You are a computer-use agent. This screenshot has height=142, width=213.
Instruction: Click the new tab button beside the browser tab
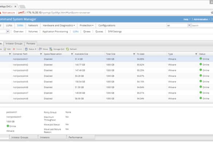tap(22, 7)
